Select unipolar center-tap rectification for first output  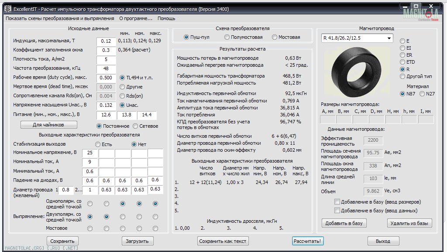pyautogui.click(x=90, y=204)
